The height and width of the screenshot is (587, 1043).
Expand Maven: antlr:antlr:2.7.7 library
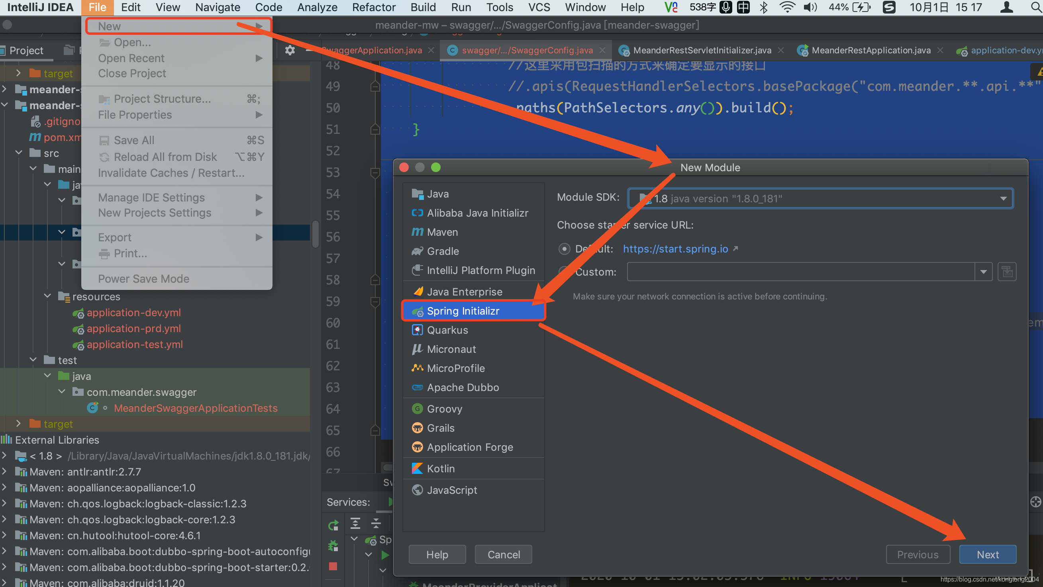click(x=4, y=472)
